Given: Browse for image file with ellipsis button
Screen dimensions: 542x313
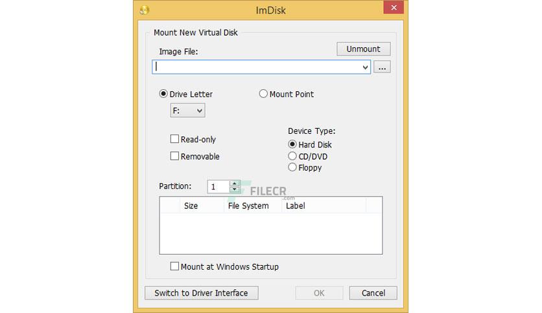Looking at the screenshot, I should [382, 67].
